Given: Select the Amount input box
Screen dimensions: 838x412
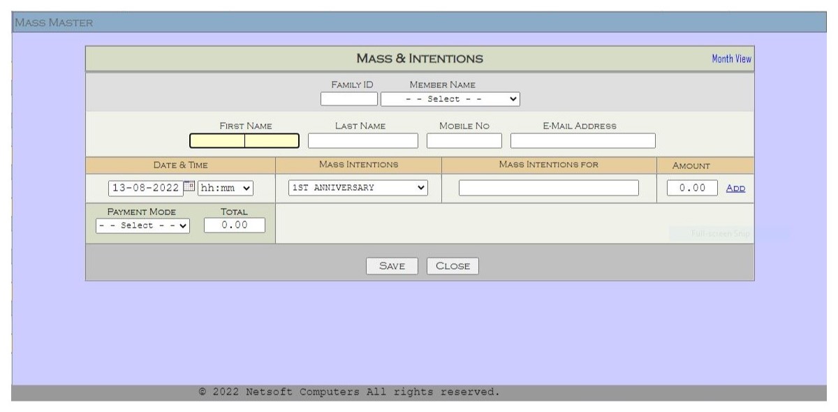Looking at the screenshot, I should coord(692,188).
